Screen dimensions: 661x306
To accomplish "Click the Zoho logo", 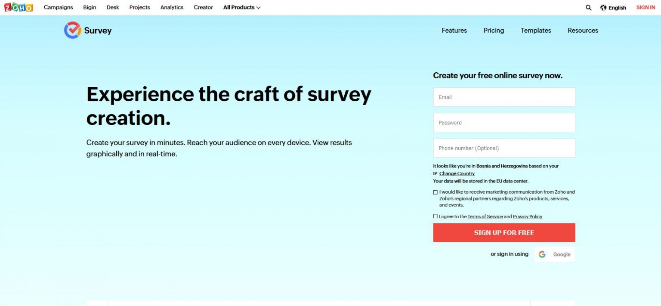I will click(x=18, y=7).
